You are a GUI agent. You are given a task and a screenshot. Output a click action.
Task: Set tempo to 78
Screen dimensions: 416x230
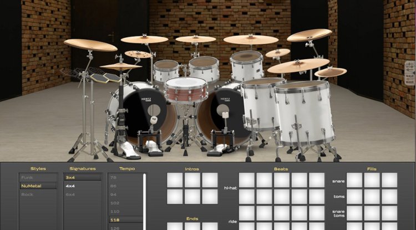(x=126, y=177)
